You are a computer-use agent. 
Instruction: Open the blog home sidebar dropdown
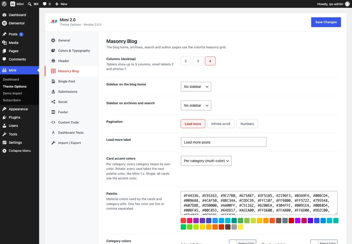tap(196, 87)
